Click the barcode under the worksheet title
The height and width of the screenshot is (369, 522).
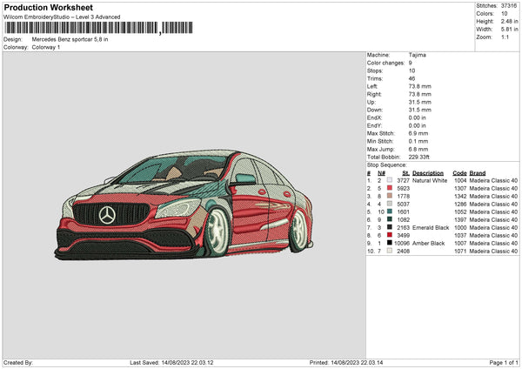(98, 28)
